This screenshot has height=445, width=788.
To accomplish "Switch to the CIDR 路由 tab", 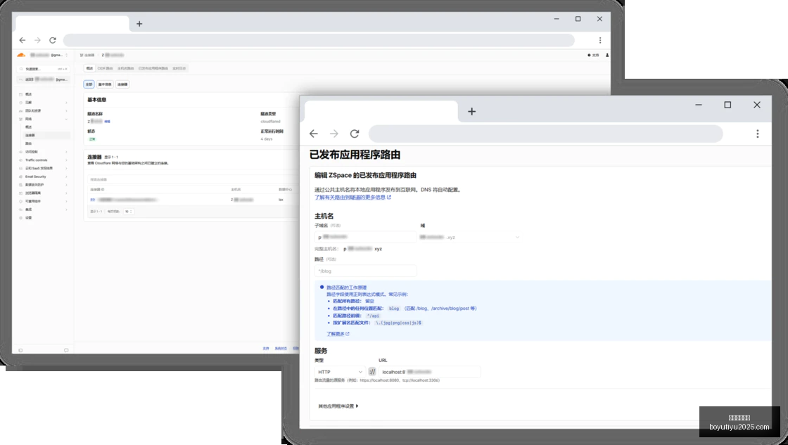I will point(105,68).
